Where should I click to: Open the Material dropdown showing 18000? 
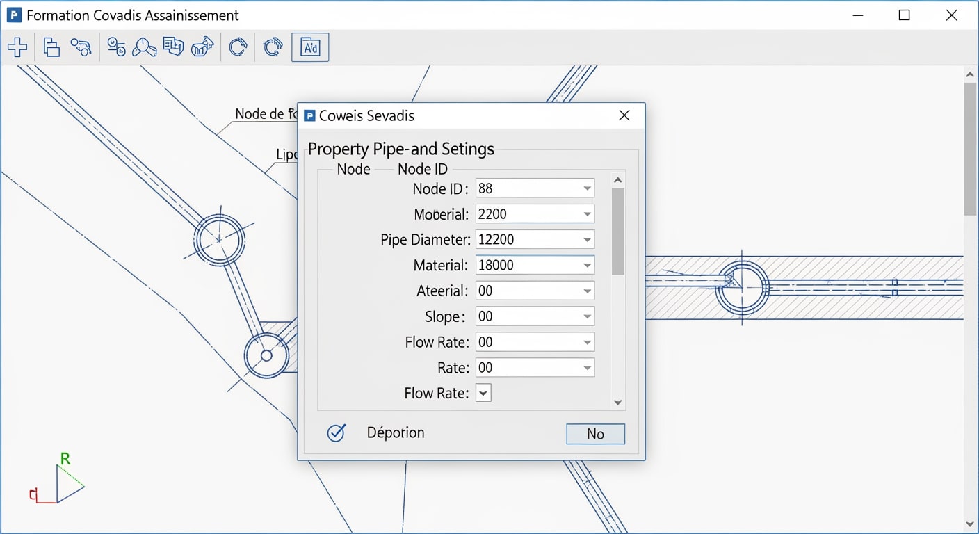point(535,265)
